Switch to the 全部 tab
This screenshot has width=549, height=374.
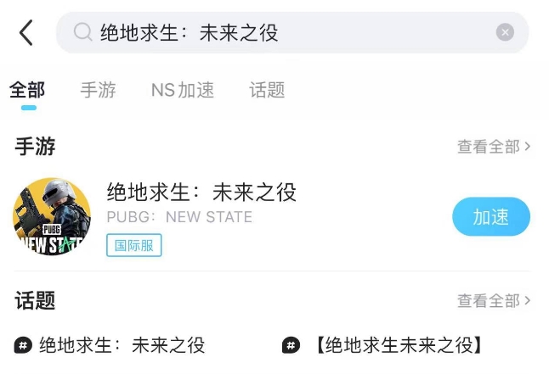tap(27, 90)
